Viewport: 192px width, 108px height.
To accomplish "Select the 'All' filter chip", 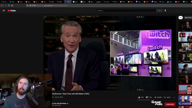I will click(181, 18).
